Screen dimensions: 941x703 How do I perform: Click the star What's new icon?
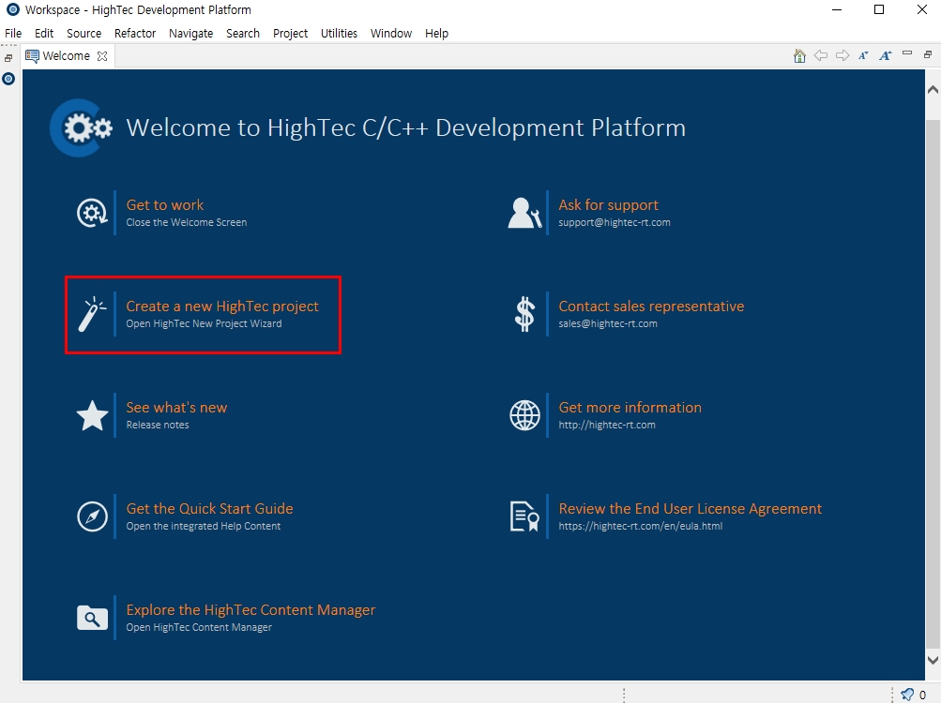click(93, 415)
